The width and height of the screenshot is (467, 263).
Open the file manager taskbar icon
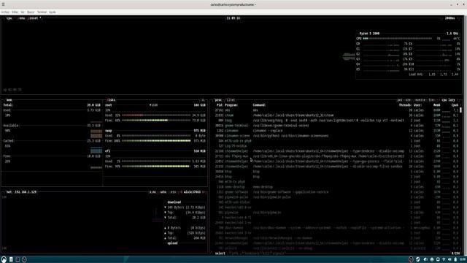[x=11, y=259]
